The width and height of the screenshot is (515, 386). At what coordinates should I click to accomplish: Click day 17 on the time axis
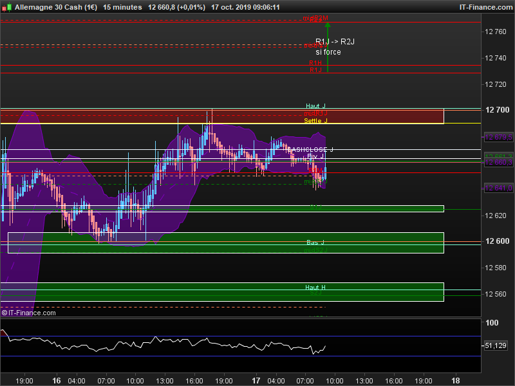(256, 380)
